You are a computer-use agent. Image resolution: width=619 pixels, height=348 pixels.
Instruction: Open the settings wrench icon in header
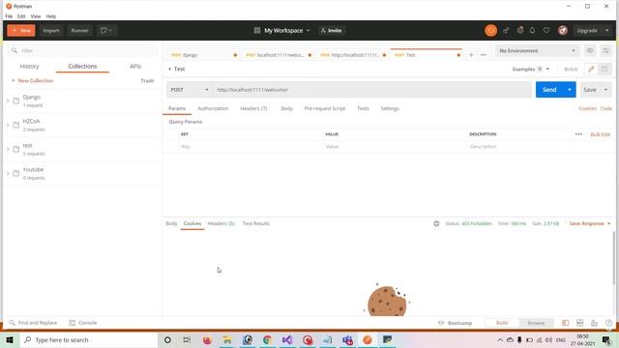pos(520,30)
